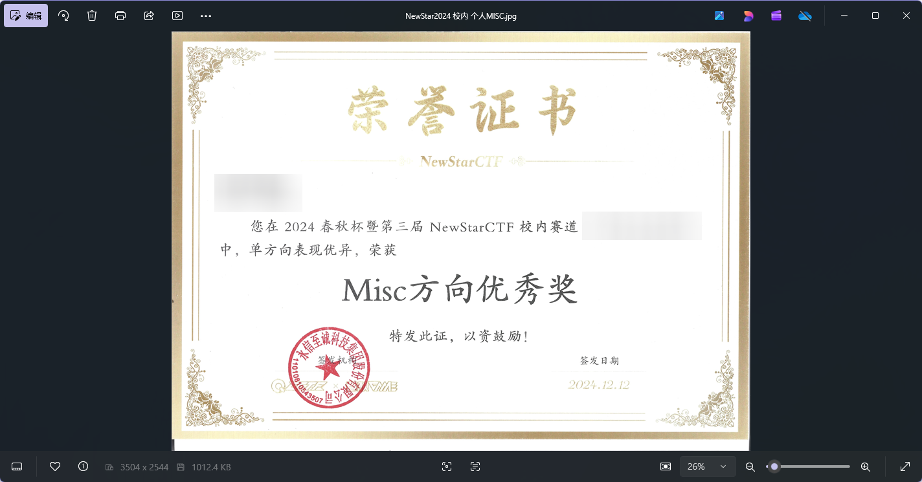Open Clipchamp for this photo
Image resolution: width=922 pixels, height=482 pixels.
[x=776, y=15]
